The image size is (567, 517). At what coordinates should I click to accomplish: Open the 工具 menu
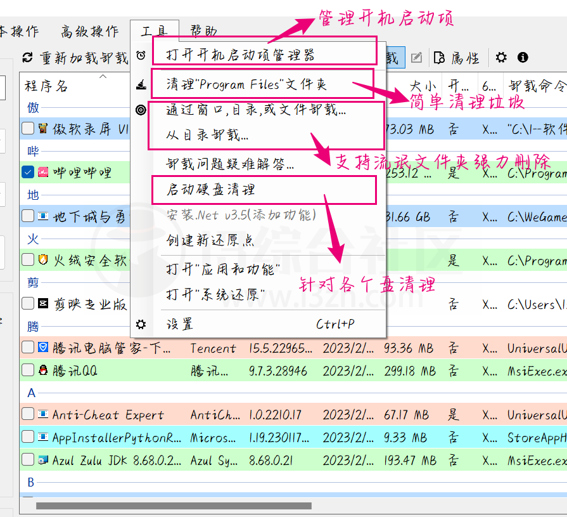coord(155,31)
